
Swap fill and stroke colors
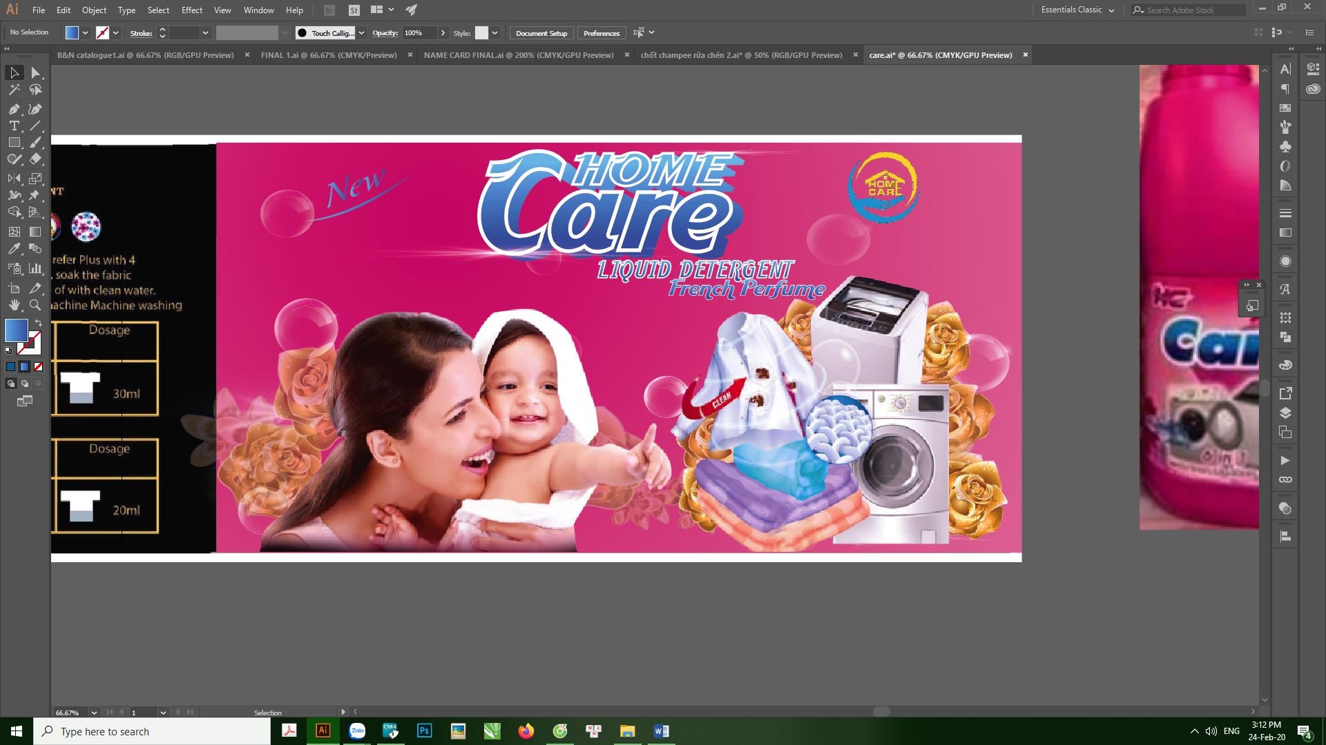tap(39, 323)
